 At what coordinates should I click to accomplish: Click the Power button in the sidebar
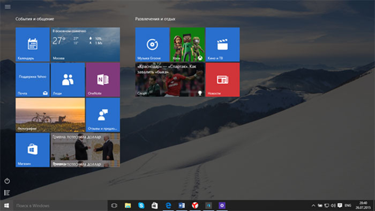point(7,181)
